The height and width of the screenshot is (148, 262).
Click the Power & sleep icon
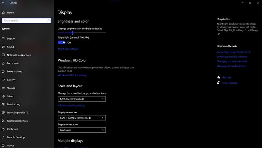[3, 72]
